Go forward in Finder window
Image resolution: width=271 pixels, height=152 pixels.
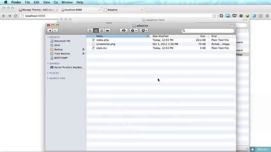(x=55, y=30)
